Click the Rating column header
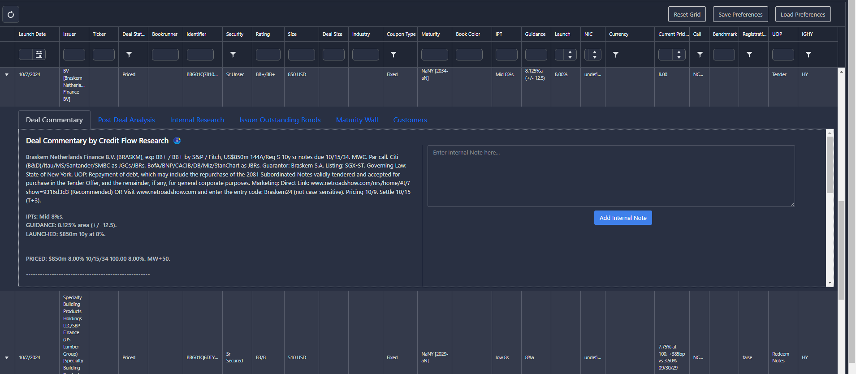This screenshot has width=856, height=374. 263,34
